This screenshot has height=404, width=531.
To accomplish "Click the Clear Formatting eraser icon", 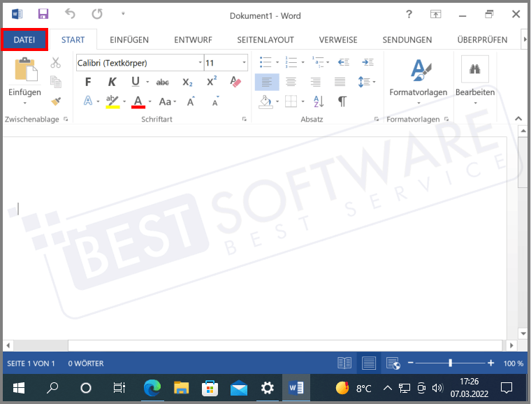I will [x=235, y=82].
